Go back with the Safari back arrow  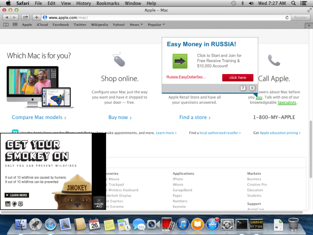[x=6, y=17]
